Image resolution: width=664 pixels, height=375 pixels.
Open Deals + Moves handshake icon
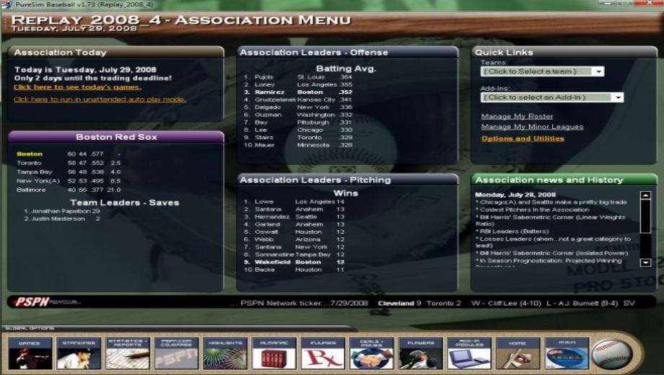[x=372, y=353]
